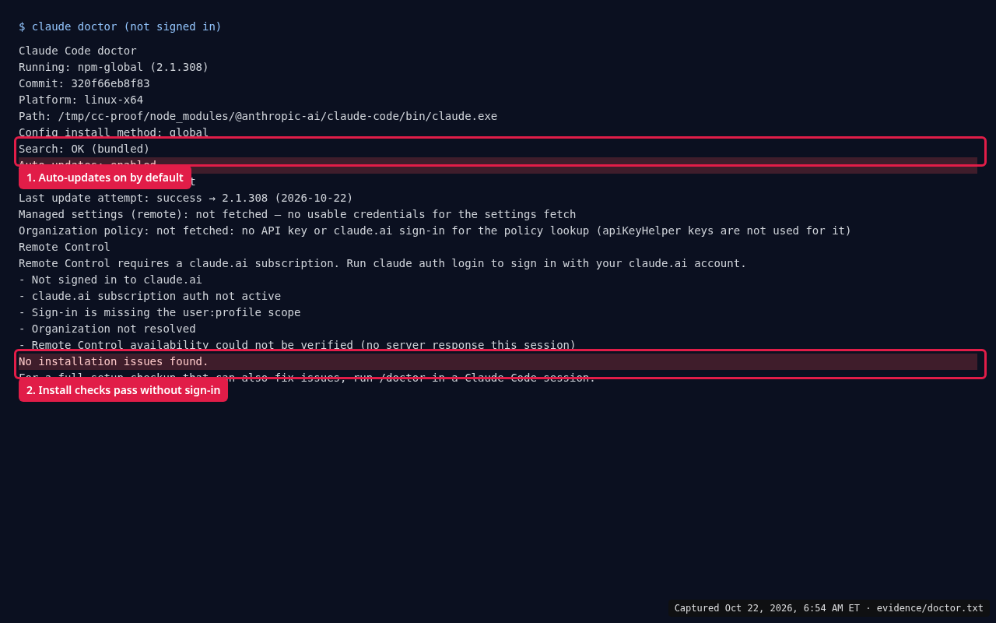Click the "$ claude doctor (not signed in)" command line
The image size is (996, 623).
120,26
